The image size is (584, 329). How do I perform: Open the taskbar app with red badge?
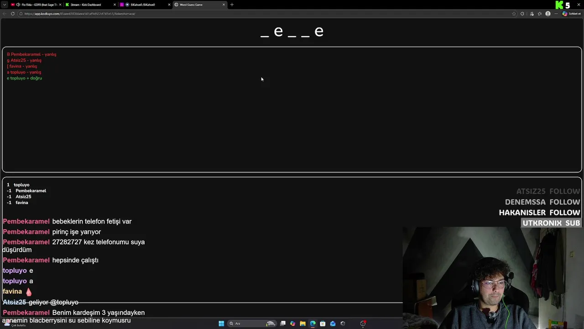tap(363, 324)
